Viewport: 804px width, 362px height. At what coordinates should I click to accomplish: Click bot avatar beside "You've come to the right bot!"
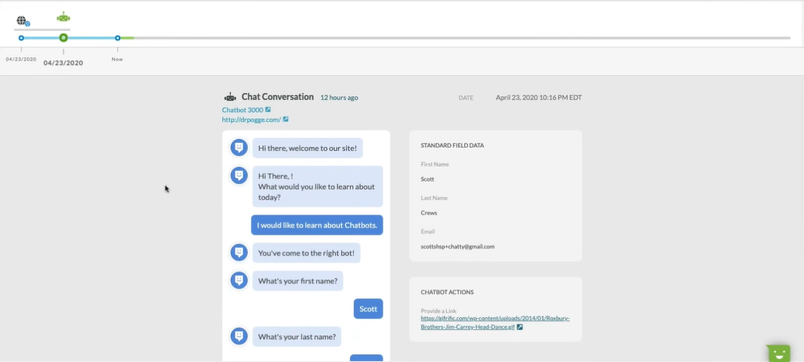coord(238,252)
